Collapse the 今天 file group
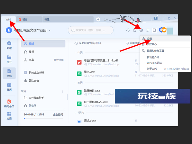Viewport: 192px width, 144px height. coord(76,53)
